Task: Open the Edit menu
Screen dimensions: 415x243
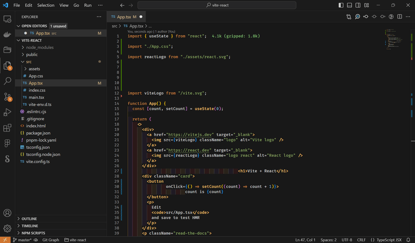Action: pos(29,5)
